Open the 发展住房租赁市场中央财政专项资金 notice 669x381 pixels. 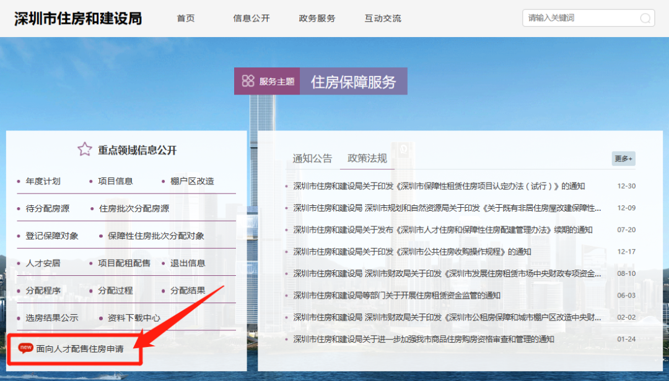point(447,273)
